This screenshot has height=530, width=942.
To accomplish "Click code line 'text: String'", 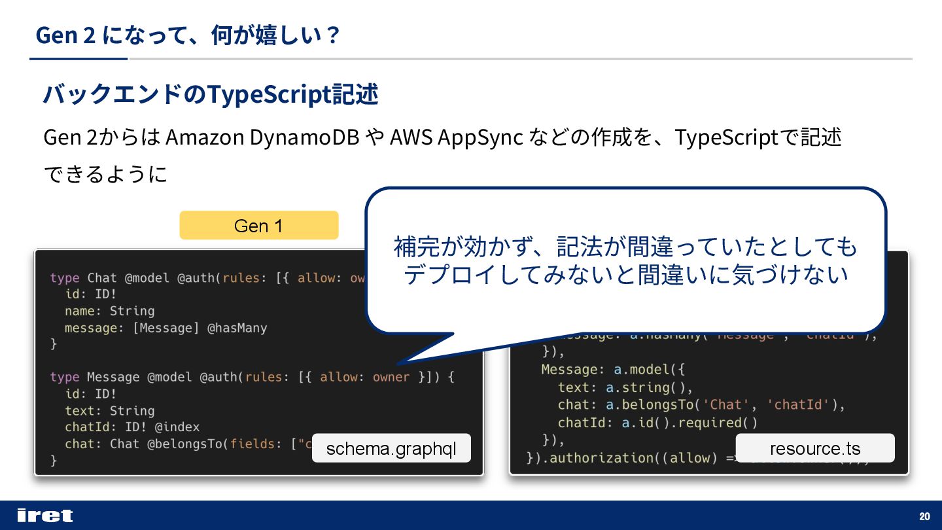I will (110, 411).
